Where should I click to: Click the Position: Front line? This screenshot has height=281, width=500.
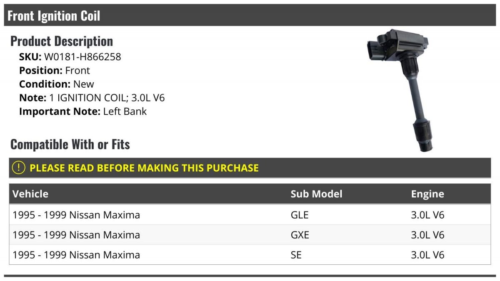click(x=55, y=70)
